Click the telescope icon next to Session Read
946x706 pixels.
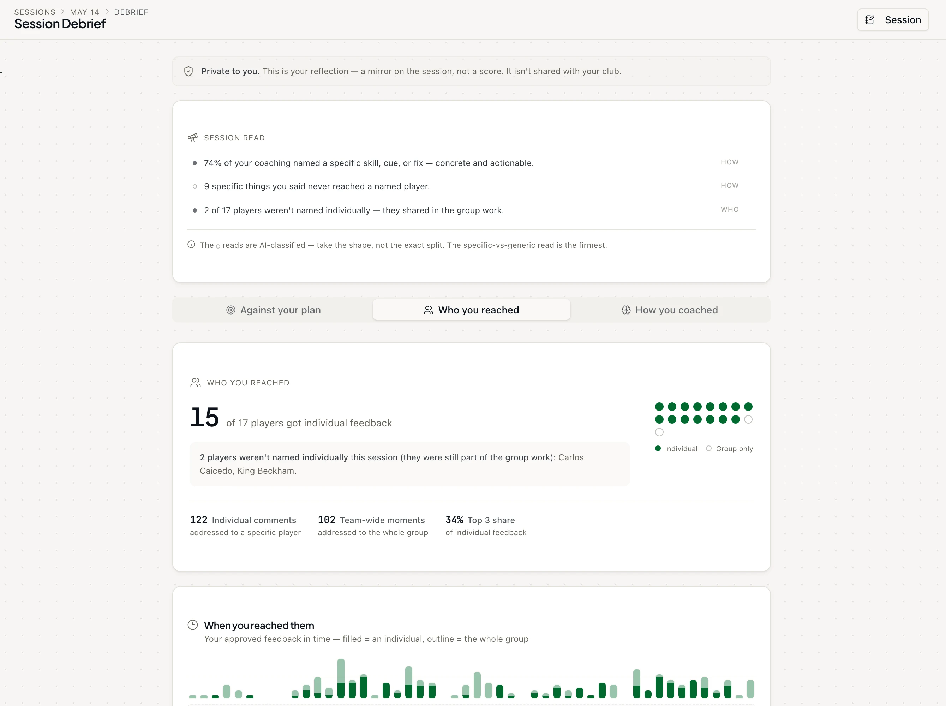[193, 138]
